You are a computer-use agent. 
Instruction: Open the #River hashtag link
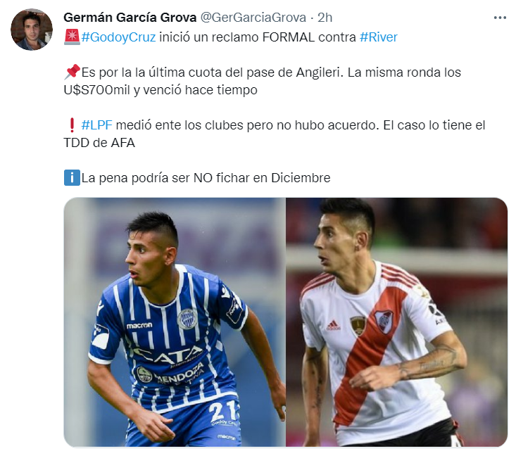click(x=379, y=37)
